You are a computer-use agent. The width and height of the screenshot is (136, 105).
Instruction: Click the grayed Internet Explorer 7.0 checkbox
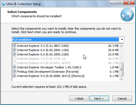pos(14,59)
